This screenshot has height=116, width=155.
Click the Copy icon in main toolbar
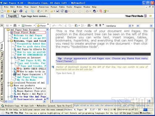pyautogui.click(x=33, y=11)
